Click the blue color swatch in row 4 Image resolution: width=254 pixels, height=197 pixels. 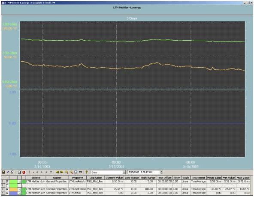point(13,193)
